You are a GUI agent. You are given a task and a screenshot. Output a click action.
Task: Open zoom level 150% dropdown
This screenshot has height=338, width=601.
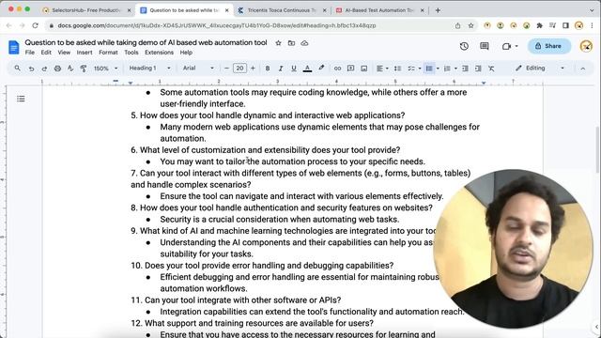(x=106, y=69)
